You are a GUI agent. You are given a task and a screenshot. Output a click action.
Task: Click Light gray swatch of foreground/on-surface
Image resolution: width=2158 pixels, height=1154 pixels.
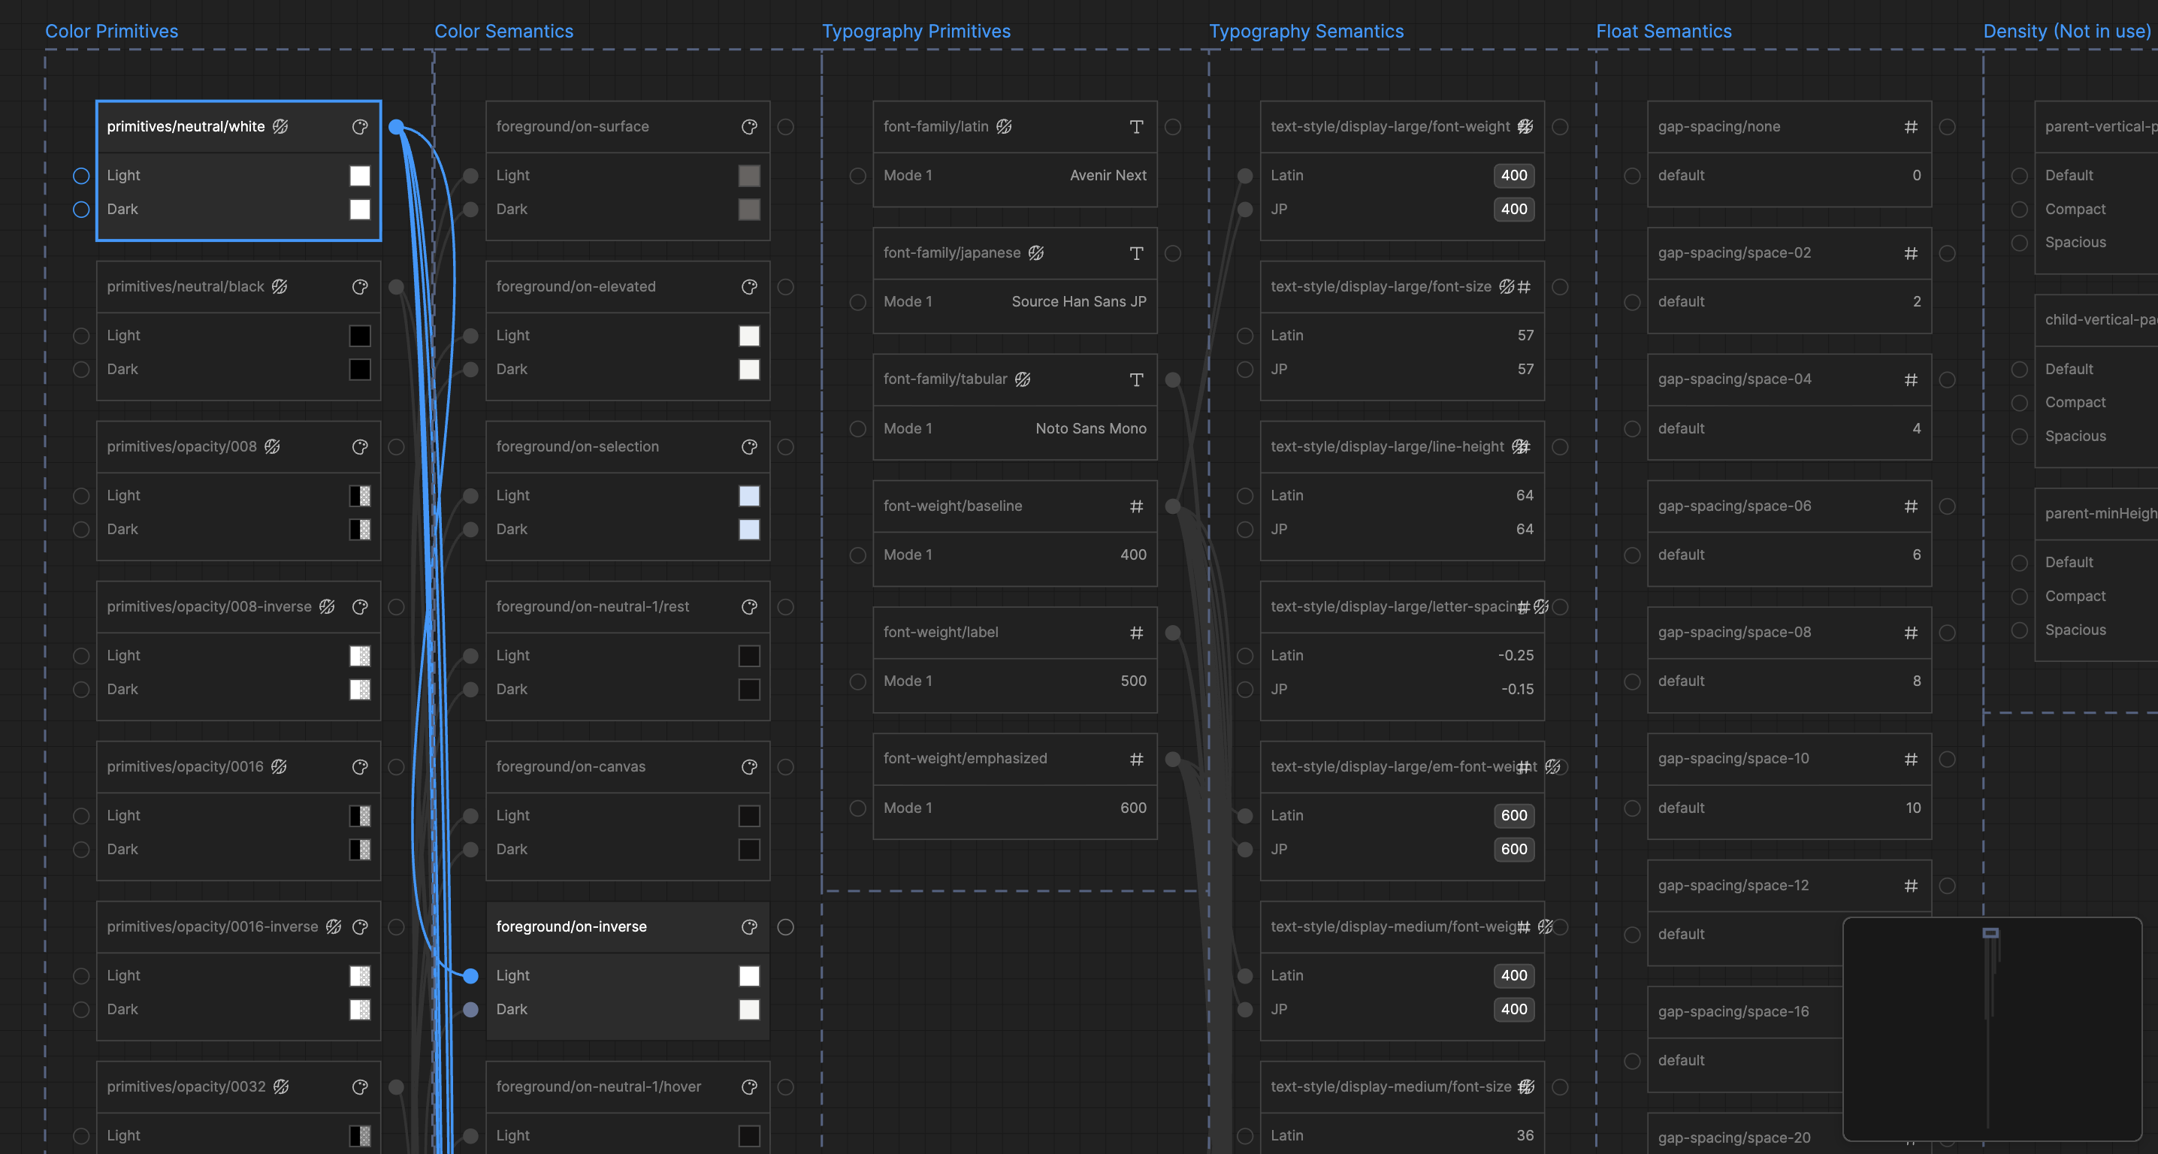coord(750,176)
